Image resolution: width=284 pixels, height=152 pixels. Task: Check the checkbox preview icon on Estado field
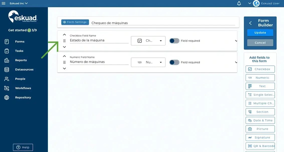click(x=139, y=40)
